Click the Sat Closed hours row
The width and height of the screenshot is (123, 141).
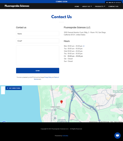[68, 59]
